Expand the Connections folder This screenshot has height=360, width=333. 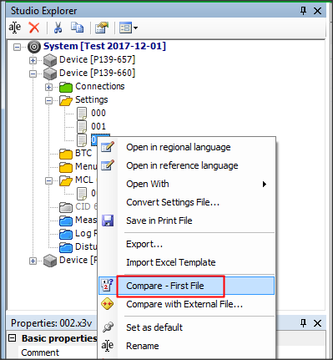pyautogui.click(x=48, y=87)
